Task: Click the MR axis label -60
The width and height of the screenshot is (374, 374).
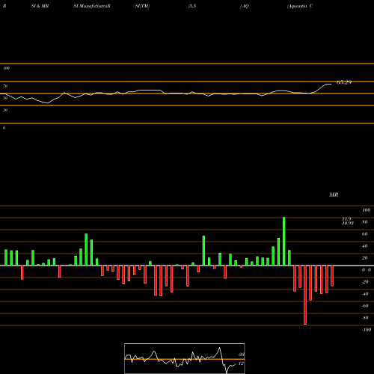Action: (365, 306)
